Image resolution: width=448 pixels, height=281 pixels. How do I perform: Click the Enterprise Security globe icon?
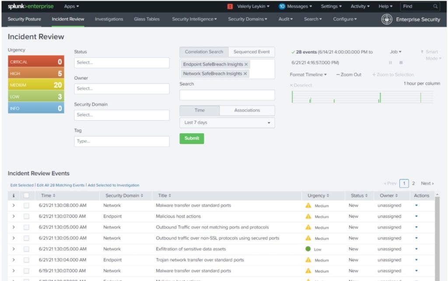coord(387,19)
